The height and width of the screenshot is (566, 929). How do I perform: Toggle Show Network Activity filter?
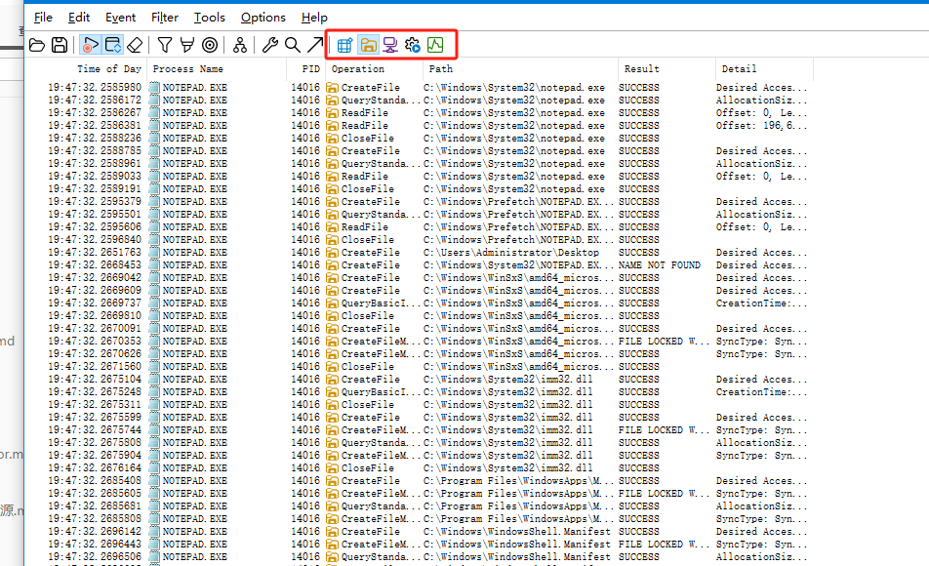click(390, 45)
